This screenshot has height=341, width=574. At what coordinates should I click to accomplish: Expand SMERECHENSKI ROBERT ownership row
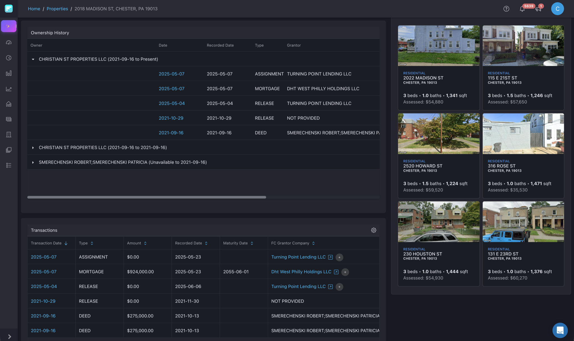(x=33, y=162)
